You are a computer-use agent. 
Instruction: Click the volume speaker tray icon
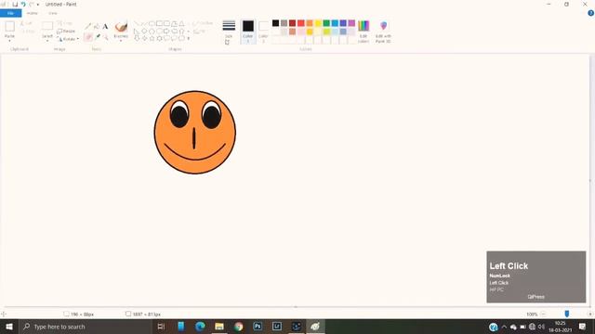tap(541, 327)
